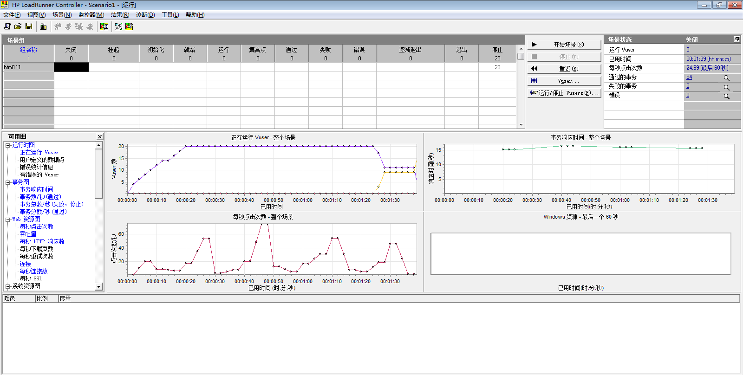This screenshot has height=375, width=743.
Task: Click the 每秒点击次数 graph pane
Action: click(265, 252)
